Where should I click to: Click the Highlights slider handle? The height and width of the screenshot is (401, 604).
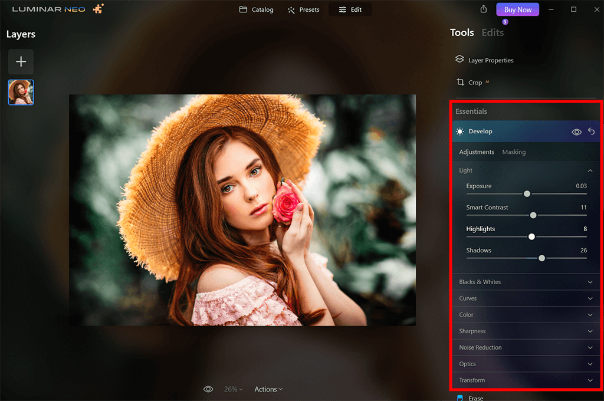tap(531, 236)
